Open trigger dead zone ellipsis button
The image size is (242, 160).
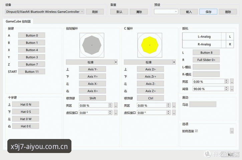pos(232,82)
